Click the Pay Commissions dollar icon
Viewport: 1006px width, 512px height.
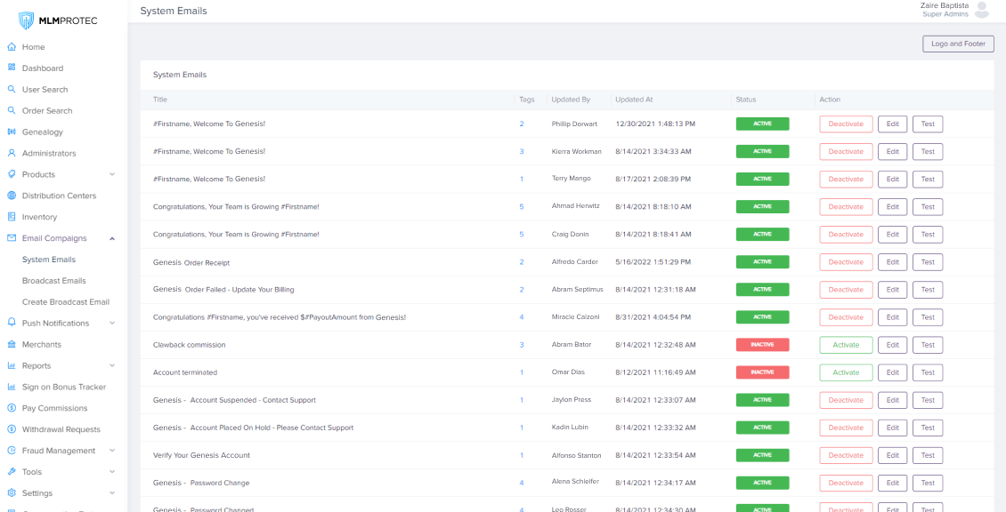click(x=12, y=408)
